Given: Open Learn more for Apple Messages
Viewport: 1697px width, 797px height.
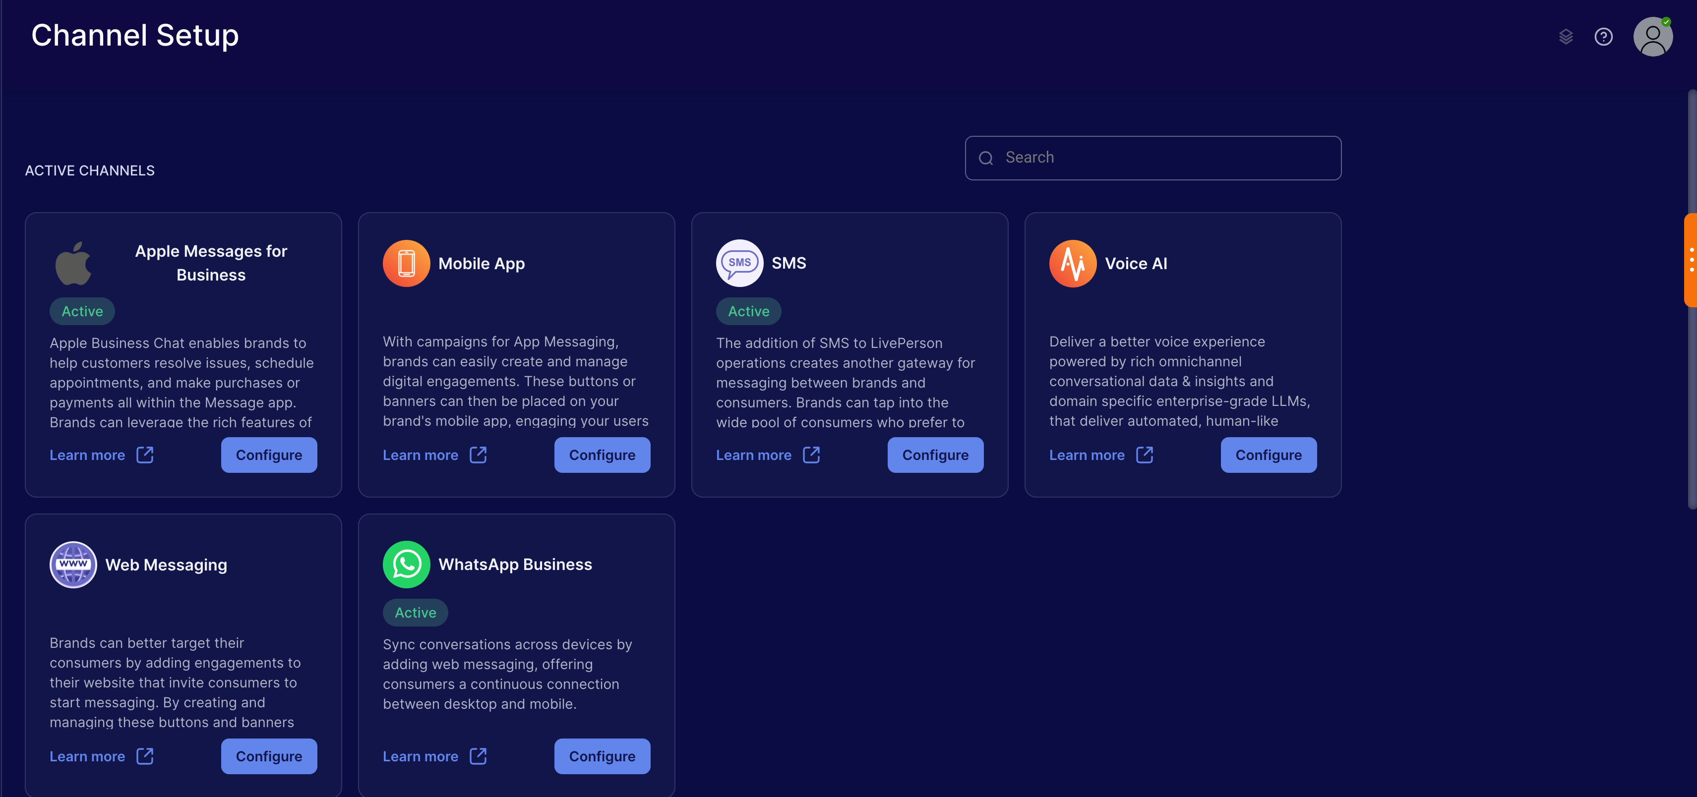Looking at the screenshot, I should pos(88,455).
